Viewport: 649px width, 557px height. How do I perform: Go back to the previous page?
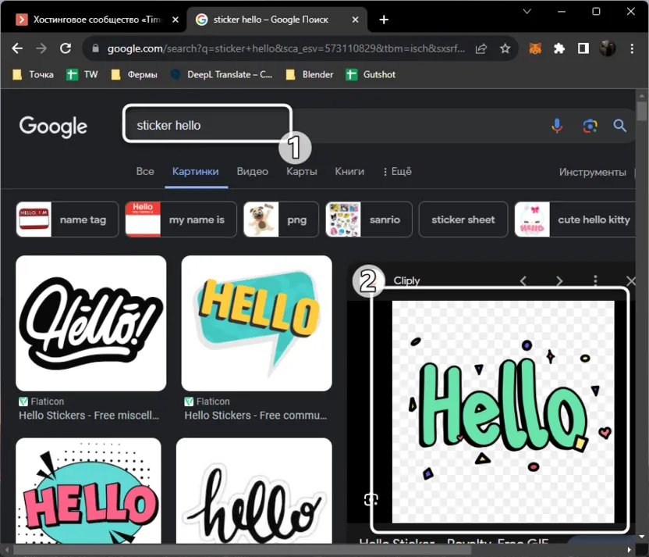pos(17,48)
